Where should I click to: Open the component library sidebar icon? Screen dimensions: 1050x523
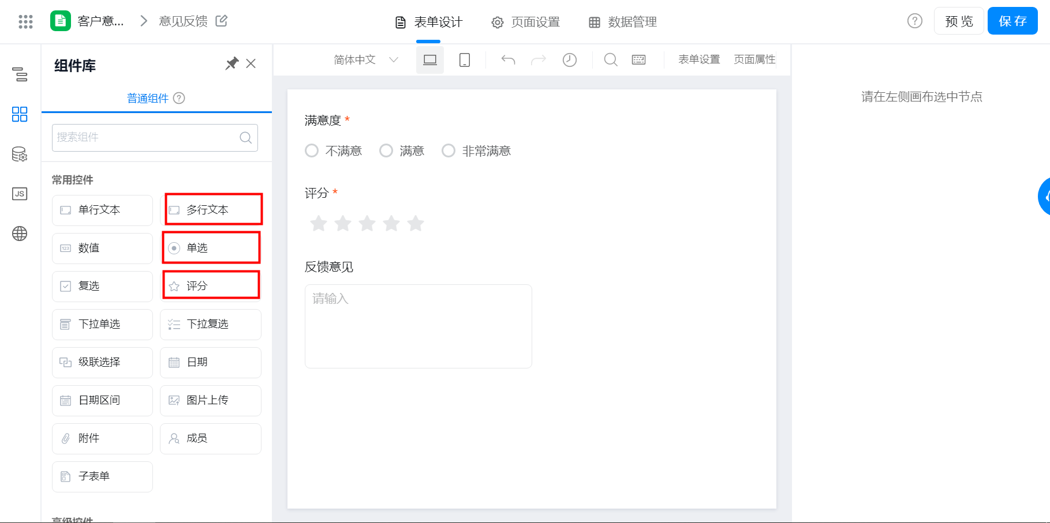coord(20,114)
